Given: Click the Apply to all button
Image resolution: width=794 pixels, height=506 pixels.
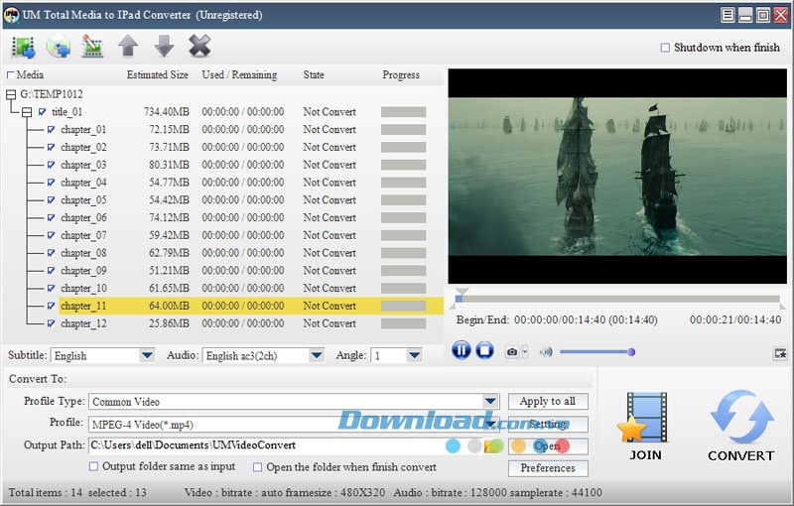Looking at the screenshot, I should [548, 401].
